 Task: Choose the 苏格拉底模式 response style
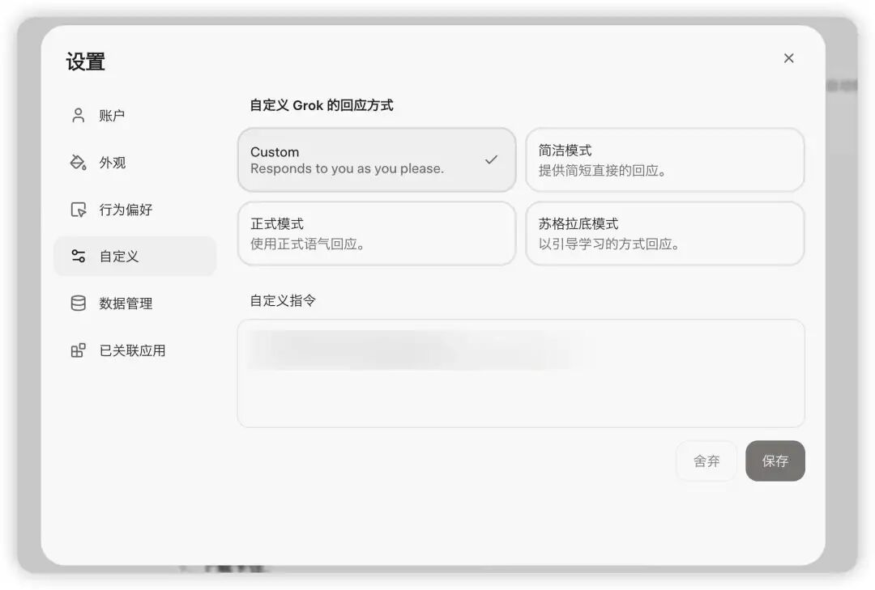664,234
